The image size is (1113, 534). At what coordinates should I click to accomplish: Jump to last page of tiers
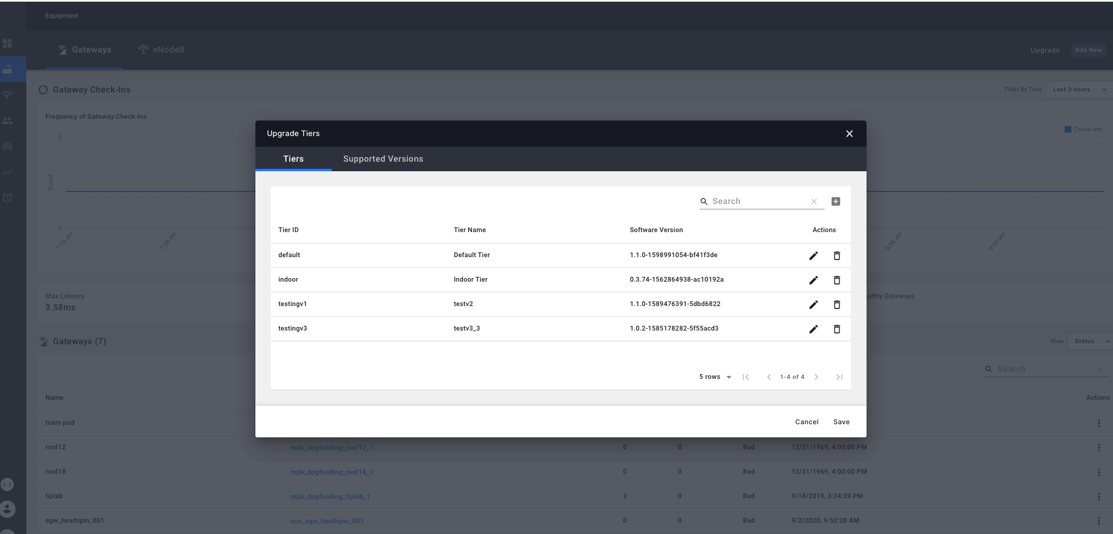839,377
